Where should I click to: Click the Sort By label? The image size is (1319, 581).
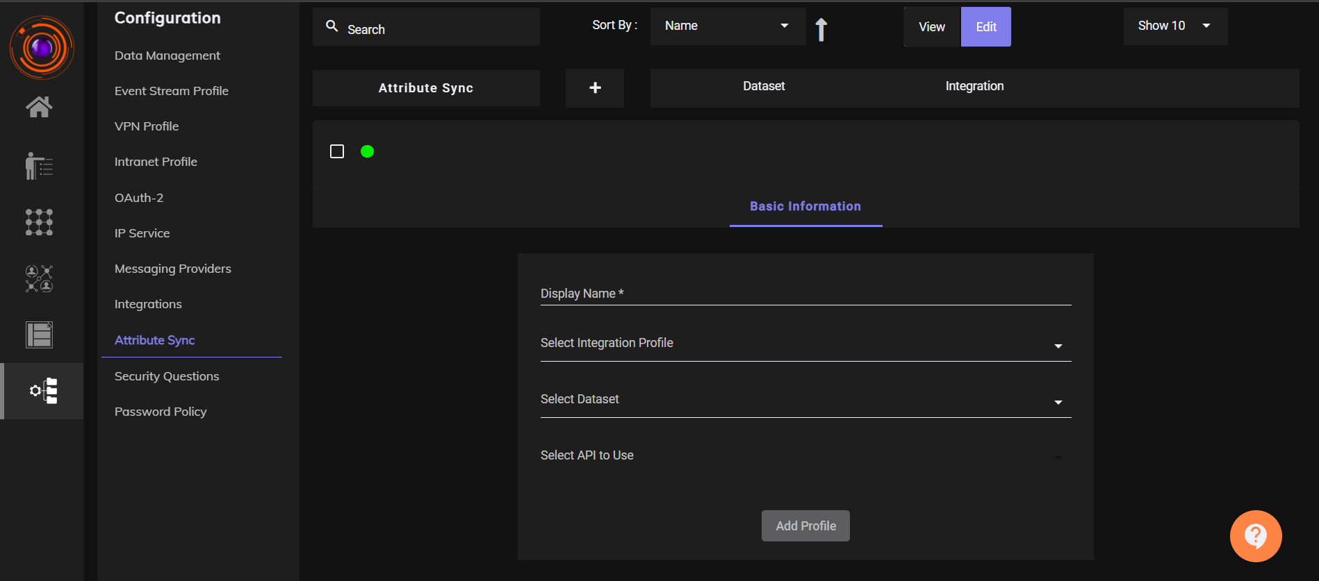click(x=614, y=25)
